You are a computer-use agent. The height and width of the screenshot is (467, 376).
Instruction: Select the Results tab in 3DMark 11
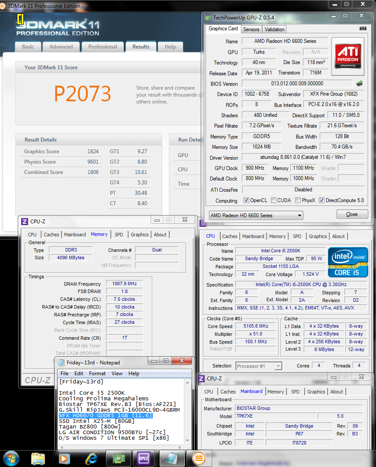[141, 47]
